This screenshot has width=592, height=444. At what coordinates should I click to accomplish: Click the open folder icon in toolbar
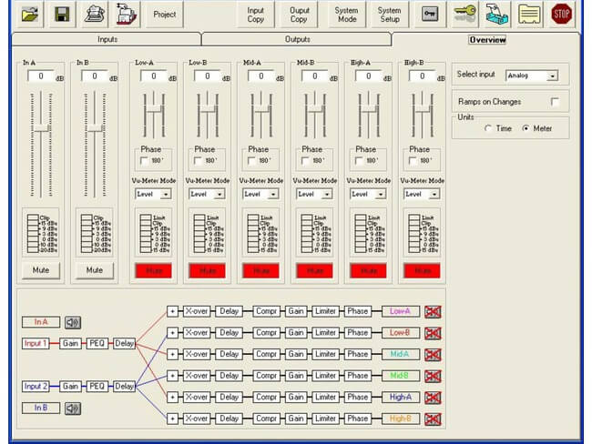31,15
